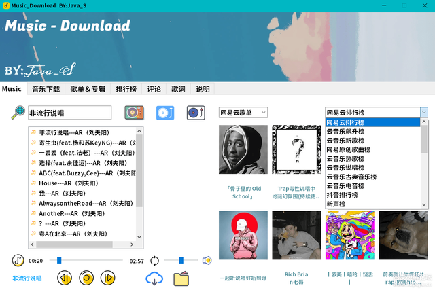The width and height of the screenshot is (435, 290).
Task: Open the 说明 tab
Action: [203, 89]
